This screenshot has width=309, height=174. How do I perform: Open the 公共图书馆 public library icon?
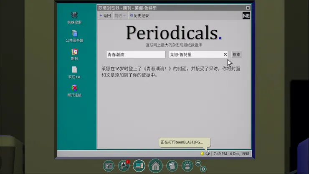(x=74, y=36)
